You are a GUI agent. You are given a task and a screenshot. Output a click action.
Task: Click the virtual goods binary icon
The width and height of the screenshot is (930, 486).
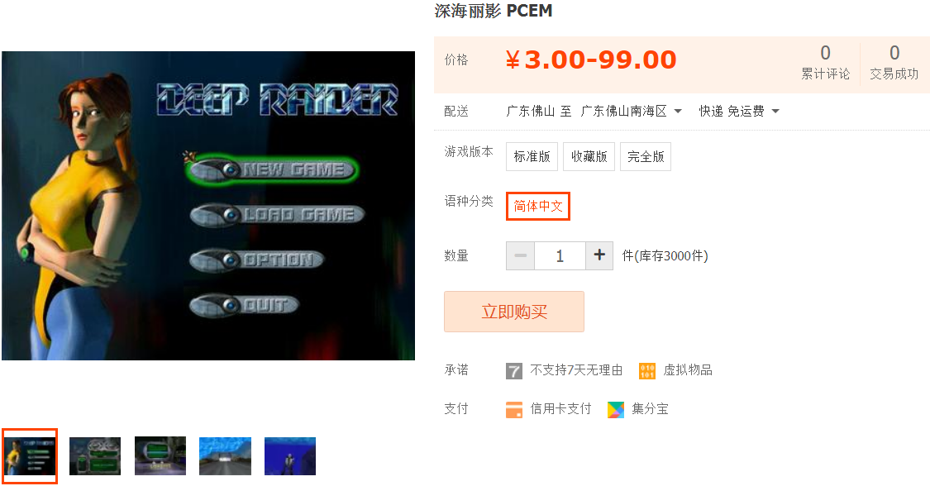647,371
